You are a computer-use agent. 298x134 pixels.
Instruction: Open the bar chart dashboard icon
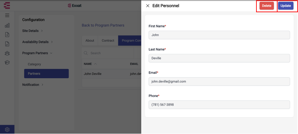[7, 25]
